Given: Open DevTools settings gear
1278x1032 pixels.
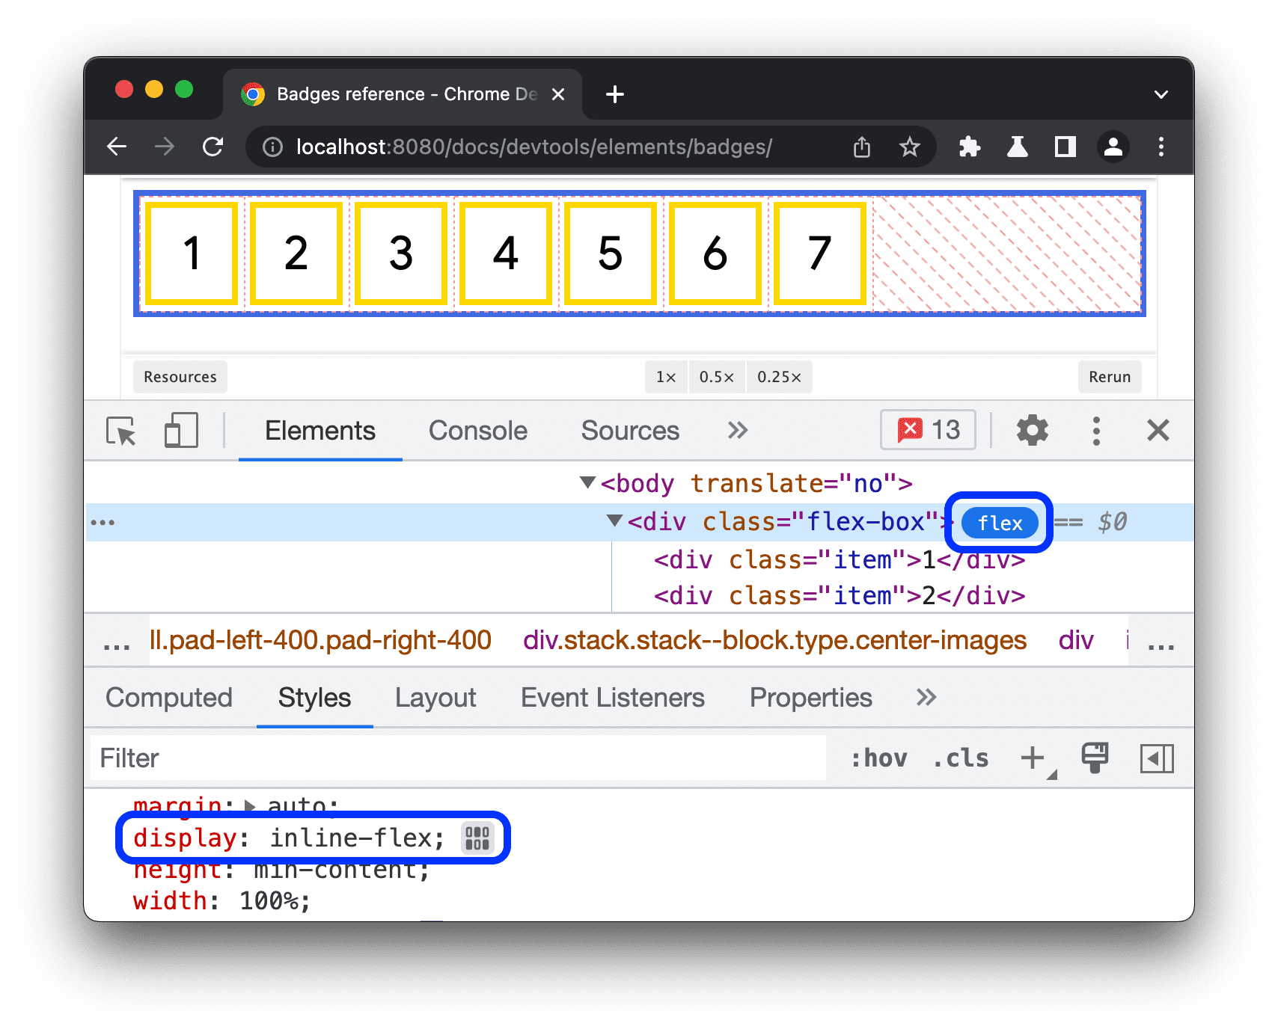Looking at the screenshot, I should click(x=1033, y=430).
